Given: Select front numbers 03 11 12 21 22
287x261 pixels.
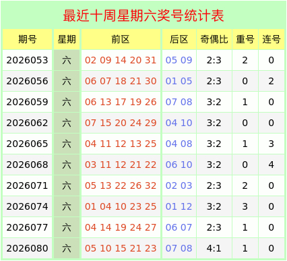Looking at the screenshot, I should pos(121,165).
